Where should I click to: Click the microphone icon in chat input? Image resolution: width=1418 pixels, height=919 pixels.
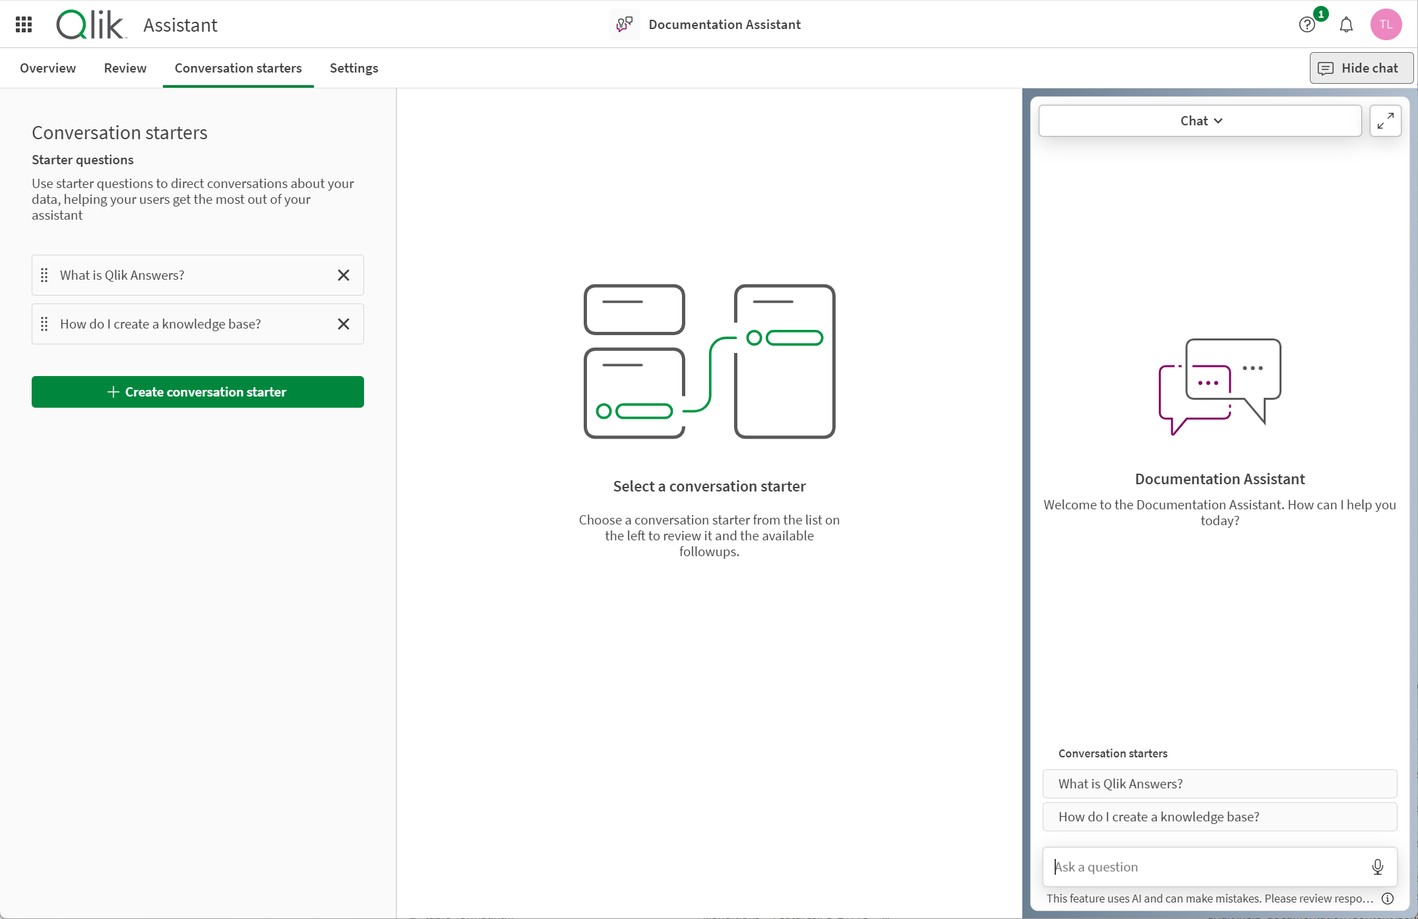(x=1378, y=866)
